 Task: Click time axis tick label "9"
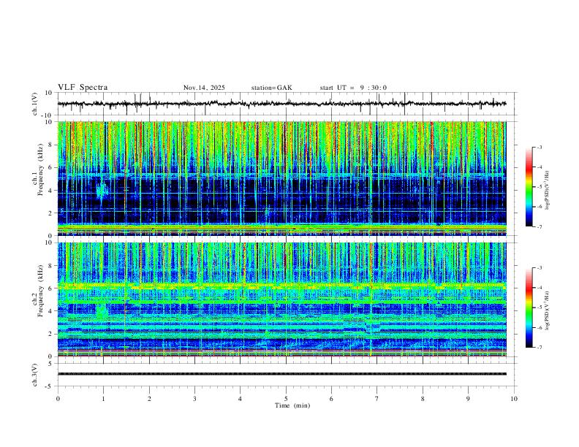pos(468,399)
